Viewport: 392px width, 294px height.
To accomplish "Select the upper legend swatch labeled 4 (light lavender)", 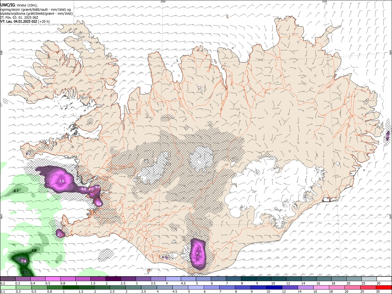I will [173, 279].
